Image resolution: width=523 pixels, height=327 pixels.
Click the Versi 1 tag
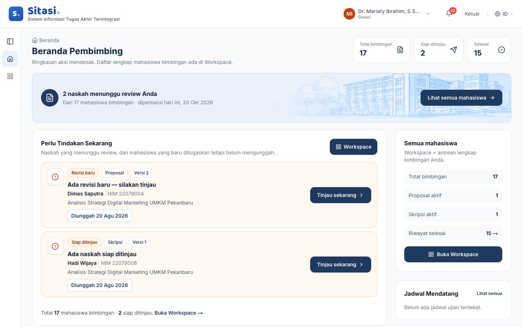coord(139,242)
